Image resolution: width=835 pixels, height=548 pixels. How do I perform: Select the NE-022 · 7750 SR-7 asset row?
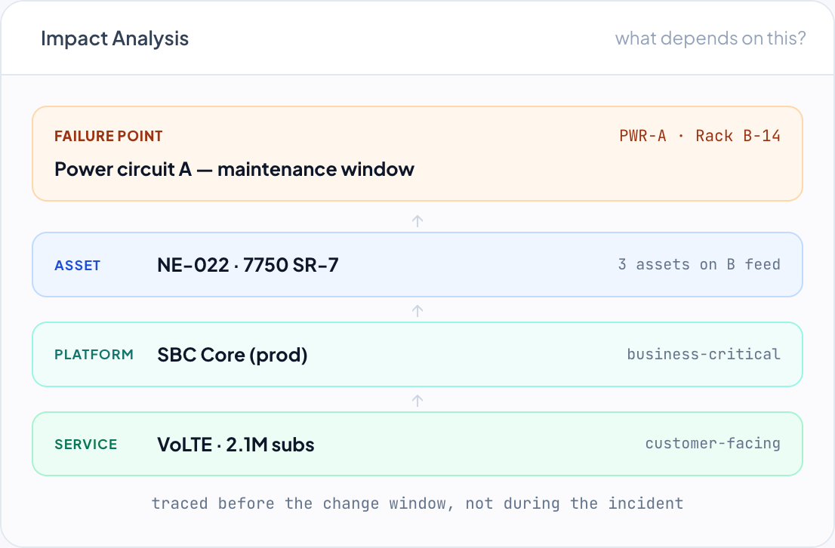417,265
